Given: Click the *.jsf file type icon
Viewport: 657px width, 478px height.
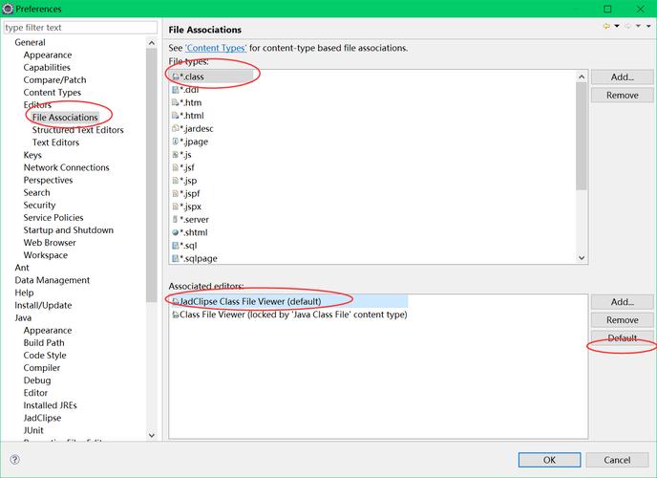Looking at the screenshot, I should [x=176, y=167].
